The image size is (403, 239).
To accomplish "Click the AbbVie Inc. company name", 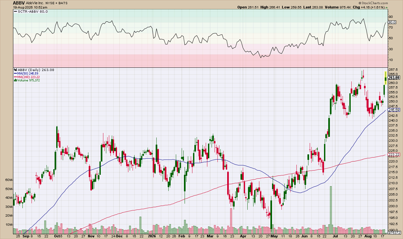I will tap(35, 3).
